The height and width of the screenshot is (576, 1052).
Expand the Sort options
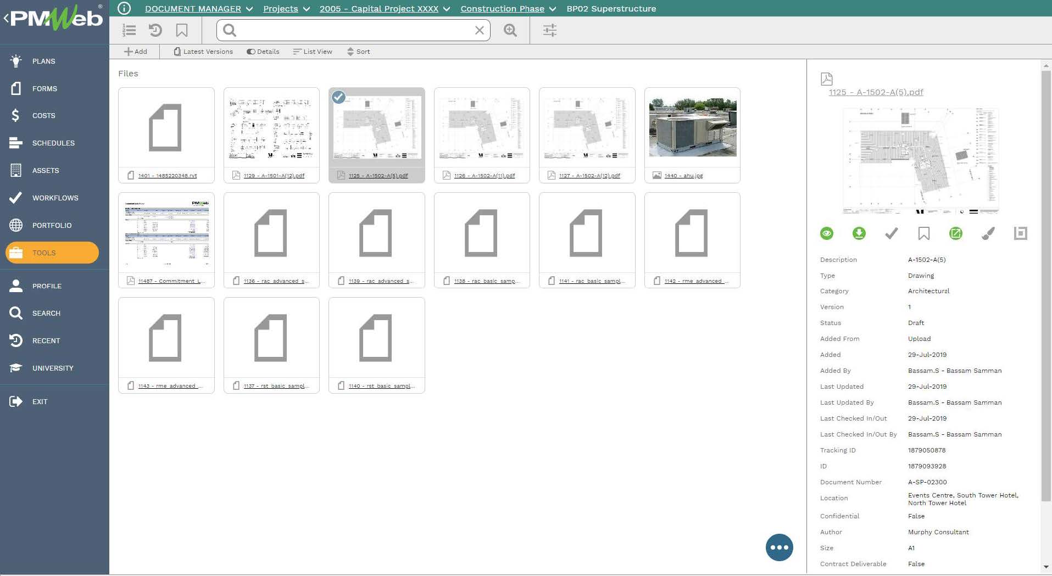point(358,51)
